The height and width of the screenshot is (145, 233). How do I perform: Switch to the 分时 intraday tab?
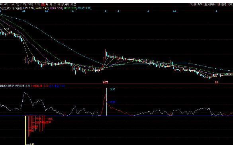pyautogui.click(x=6, y=4)
